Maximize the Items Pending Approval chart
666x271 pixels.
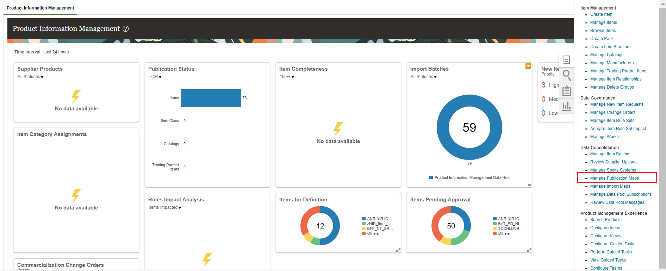[x=529, y=250]
